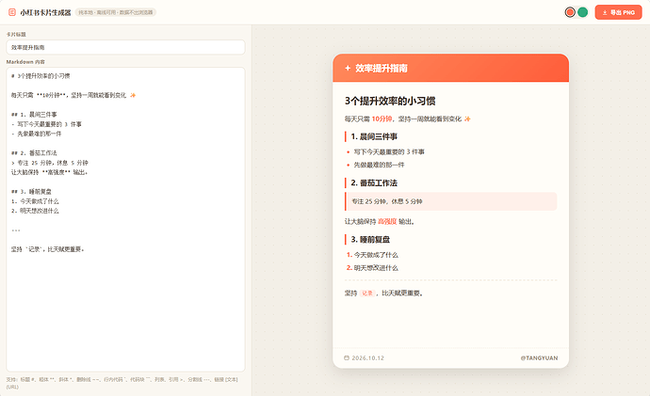Click the highlighted 高强度 text in the card
The width and height of the screenshot is (650, 396).
tap(387, 222)
